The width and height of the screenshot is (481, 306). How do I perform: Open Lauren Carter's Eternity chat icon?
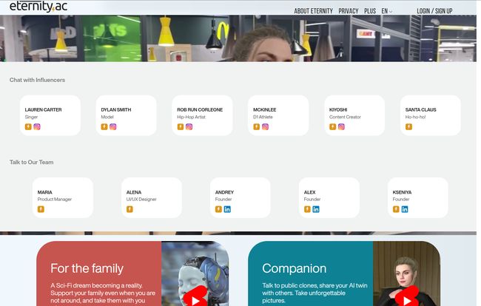pyautogui.click(x=28, y=127)
